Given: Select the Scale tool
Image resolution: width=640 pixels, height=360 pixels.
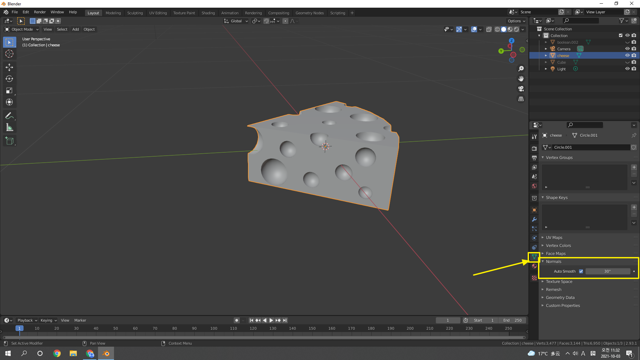Looking at the screenshot, I should [9, 90].
